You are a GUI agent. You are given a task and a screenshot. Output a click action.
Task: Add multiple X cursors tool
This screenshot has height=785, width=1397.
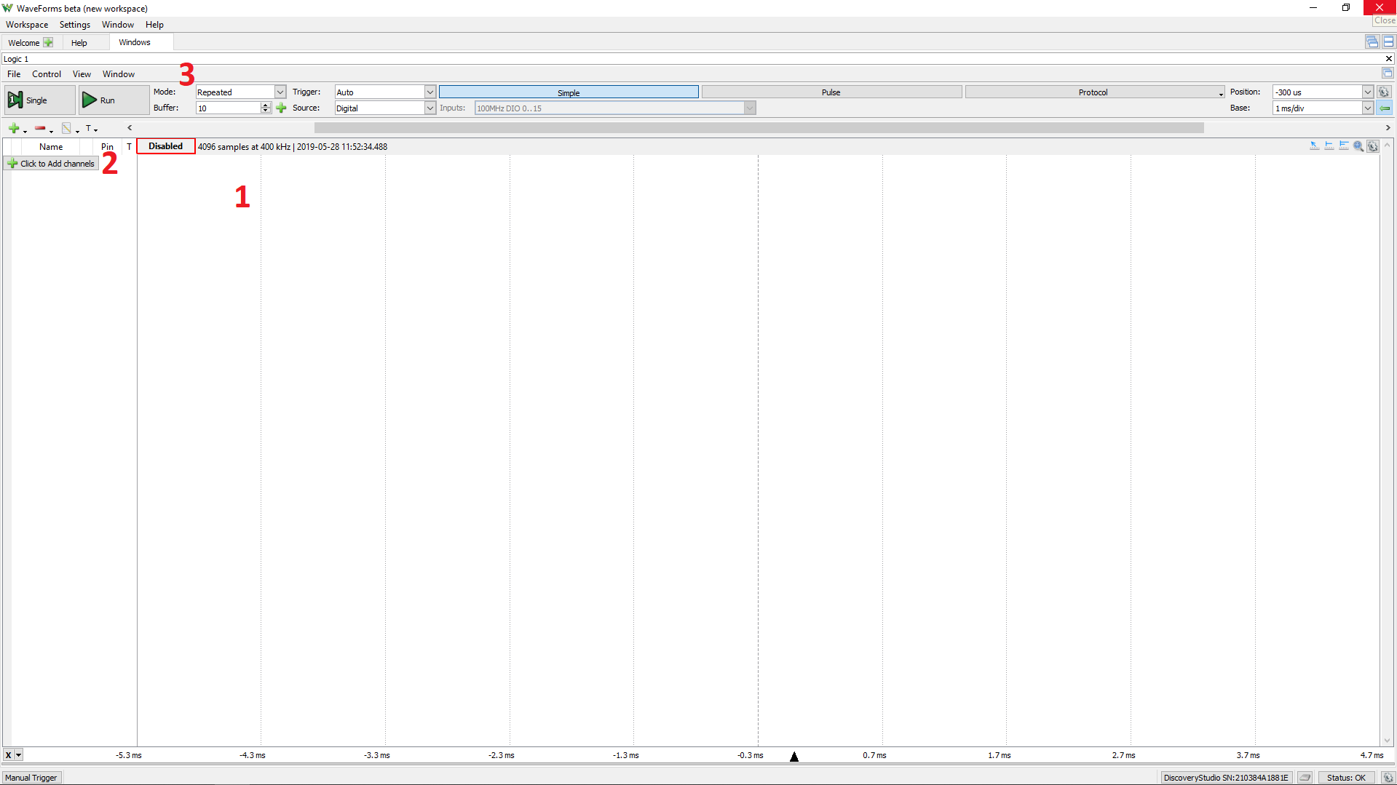(x=1343, y=146)
